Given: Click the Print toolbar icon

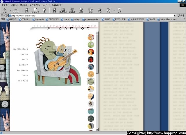Looking at the screenshot, I should pos(99,10).
